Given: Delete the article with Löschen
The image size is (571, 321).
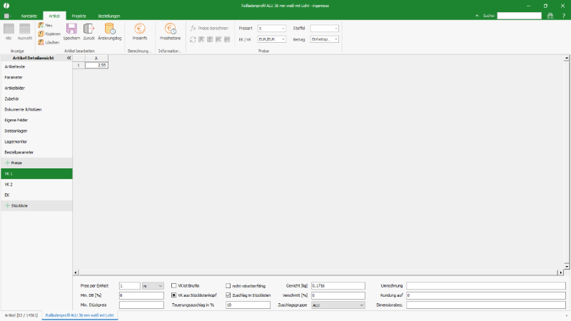Looking at the screenshot, I should coord(49,43).
